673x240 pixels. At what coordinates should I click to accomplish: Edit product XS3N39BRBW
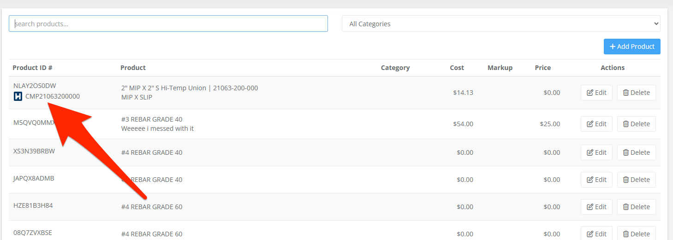pos(596,152)
